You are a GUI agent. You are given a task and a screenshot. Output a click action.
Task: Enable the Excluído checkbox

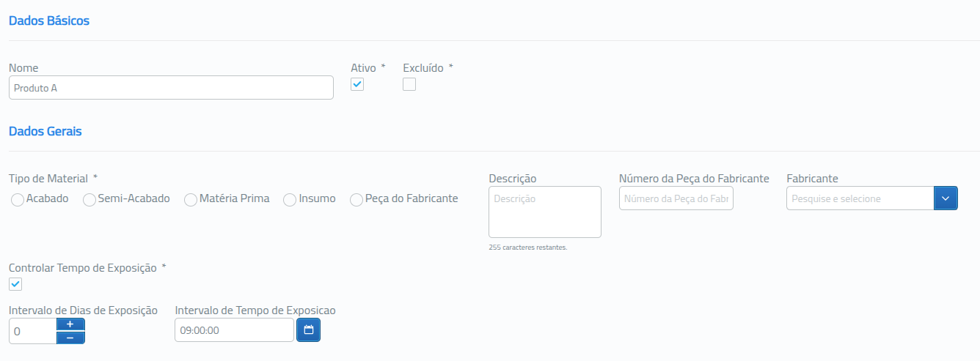tap(409, 84)
